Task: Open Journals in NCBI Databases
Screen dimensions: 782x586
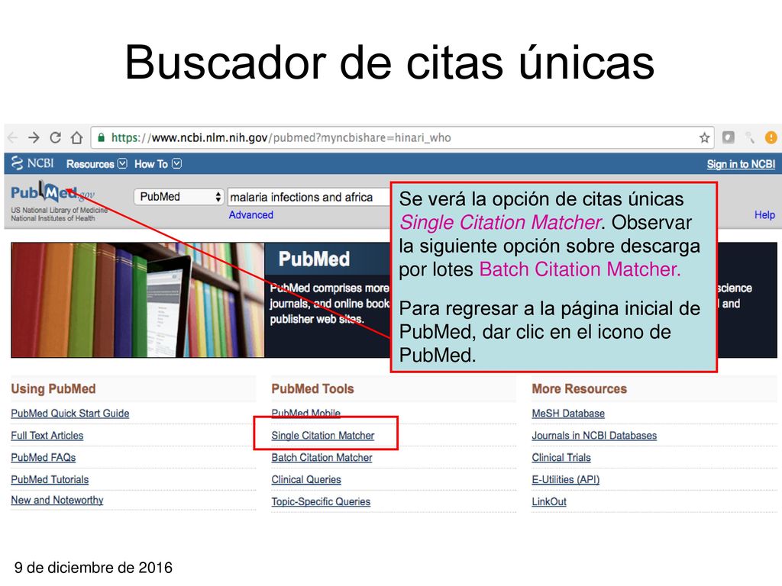Action: click(594, 435)
